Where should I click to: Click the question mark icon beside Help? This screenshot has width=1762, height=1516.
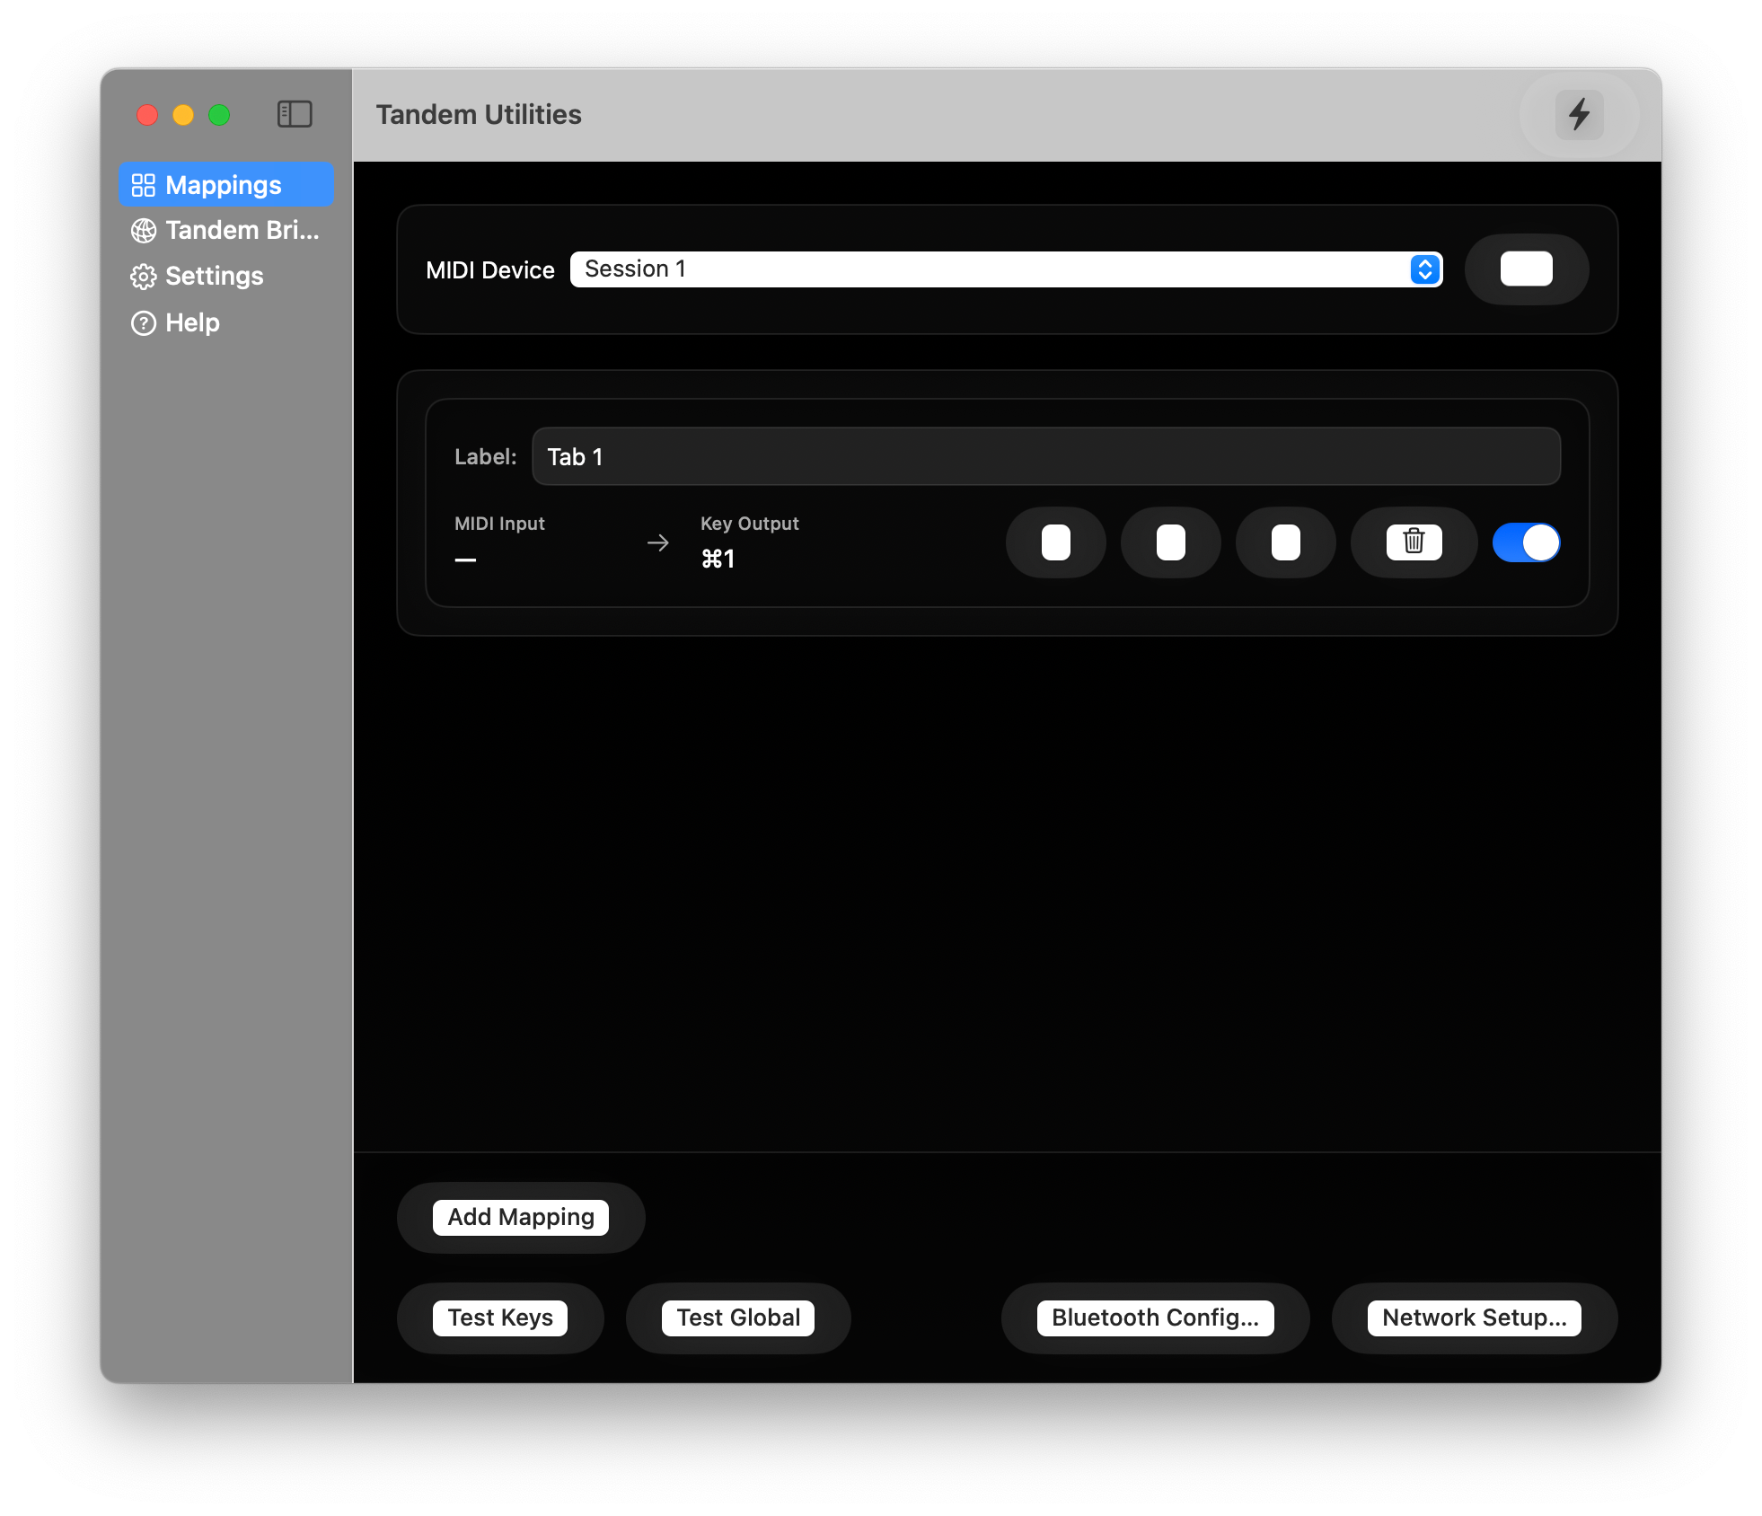pos(144,323)
